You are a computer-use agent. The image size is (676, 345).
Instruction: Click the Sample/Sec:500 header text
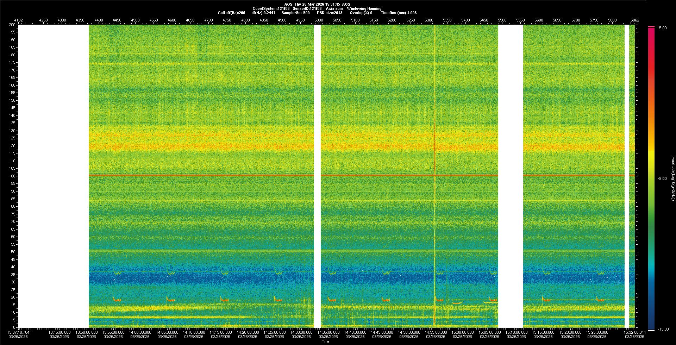(295, 13)
